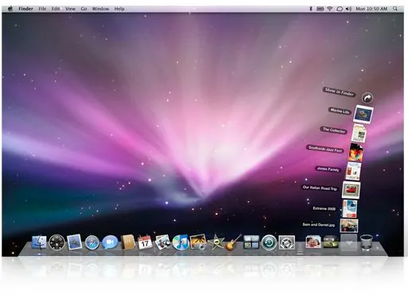Open iTunes from the Dock
This screenshot has width=408, height=295.
point(181,243)
